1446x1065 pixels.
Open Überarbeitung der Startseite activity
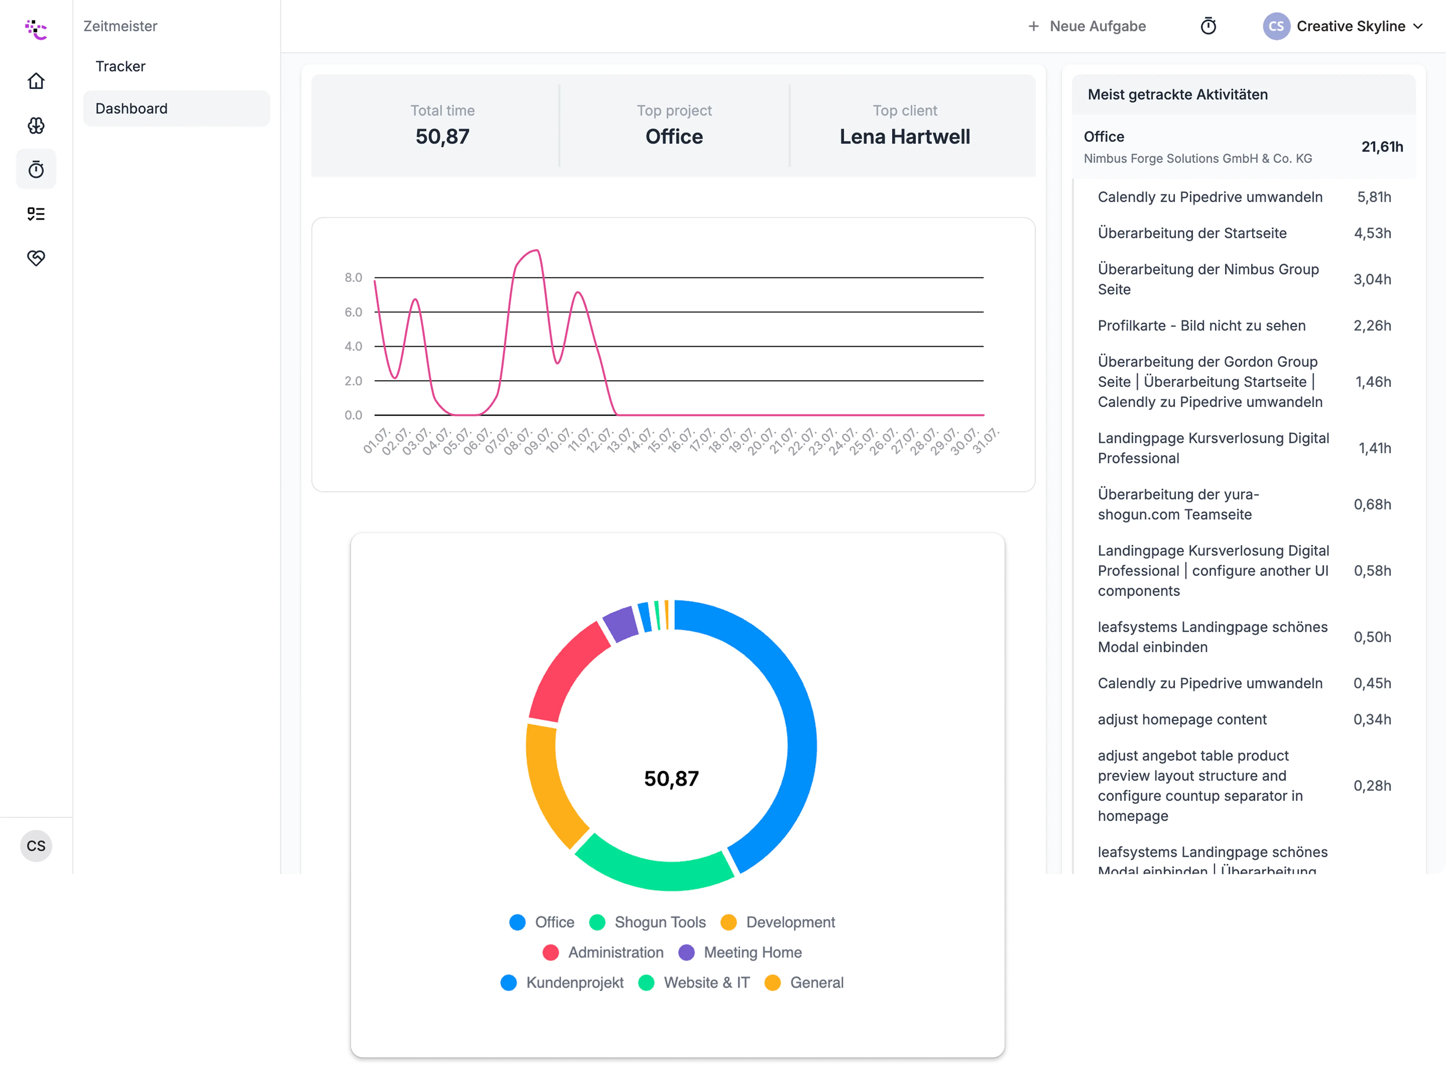(x=1192, y=233)
